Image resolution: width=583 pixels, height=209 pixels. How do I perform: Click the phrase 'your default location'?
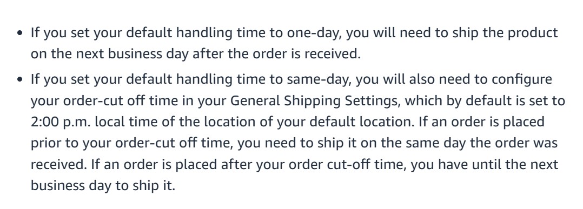tap(345, 122)
